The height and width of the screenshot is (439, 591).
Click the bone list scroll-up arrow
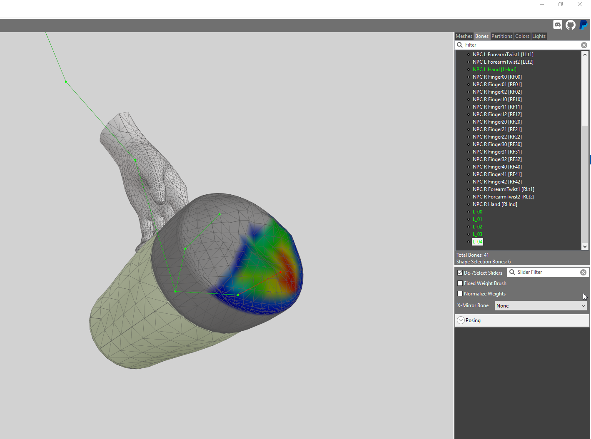click(x=585, y=55)
